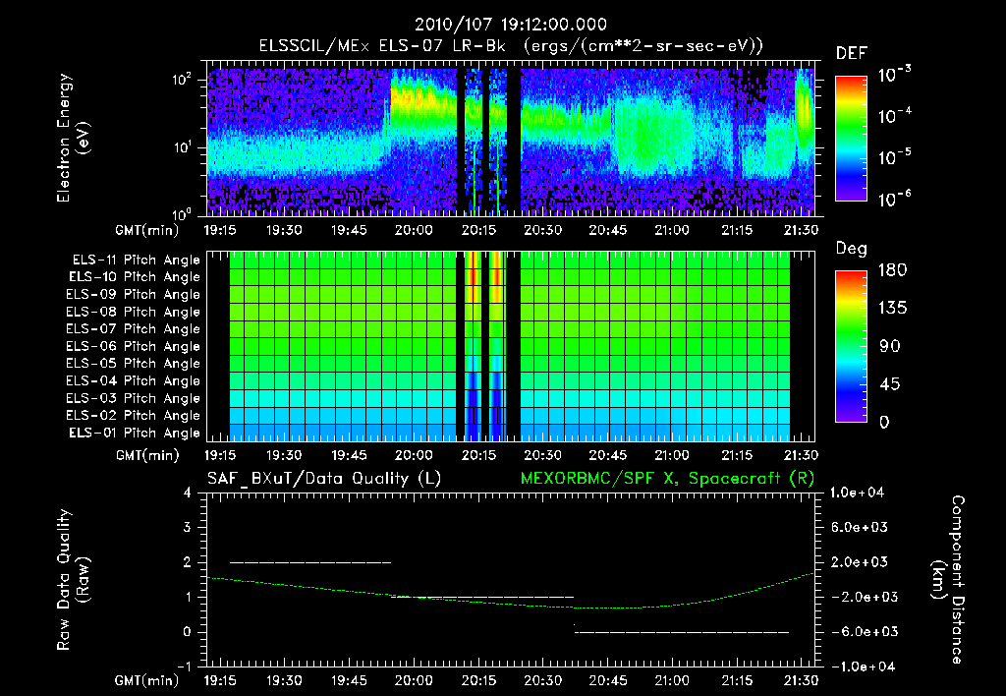The image size is (1006, 696).
Task: Click the data quality line segment at level 2
Action: [x=310, y=562]
